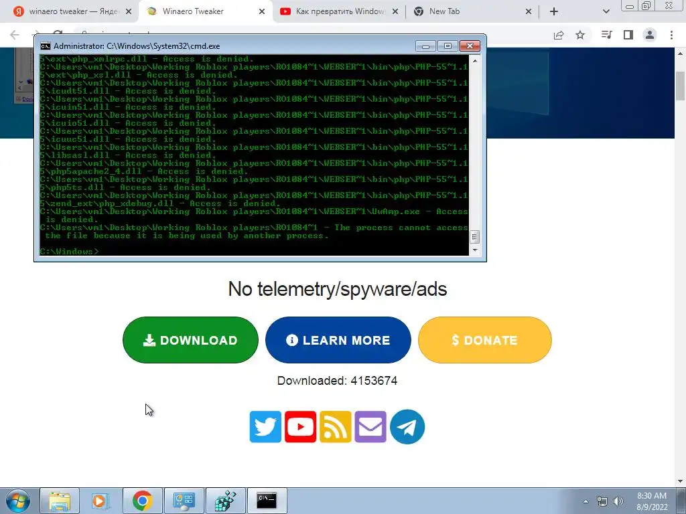
Task: Click the browser page scrollbar thumb
Action: (x=681, y=86)
